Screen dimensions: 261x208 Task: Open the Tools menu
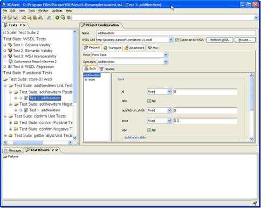click(31, 11)
